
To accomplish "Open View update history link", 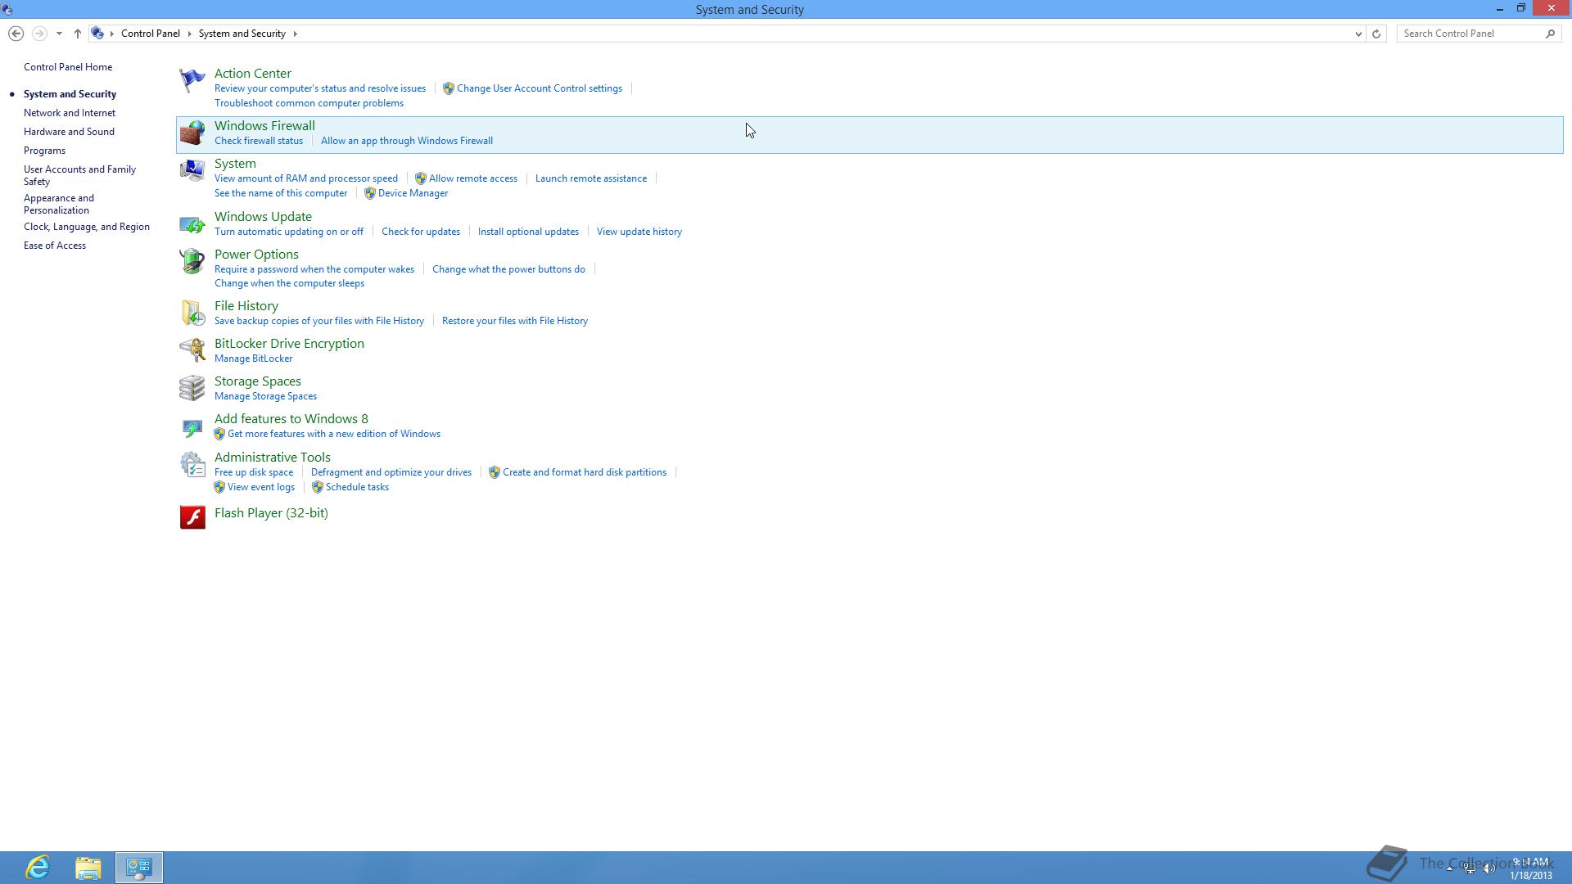I will 639,232.
